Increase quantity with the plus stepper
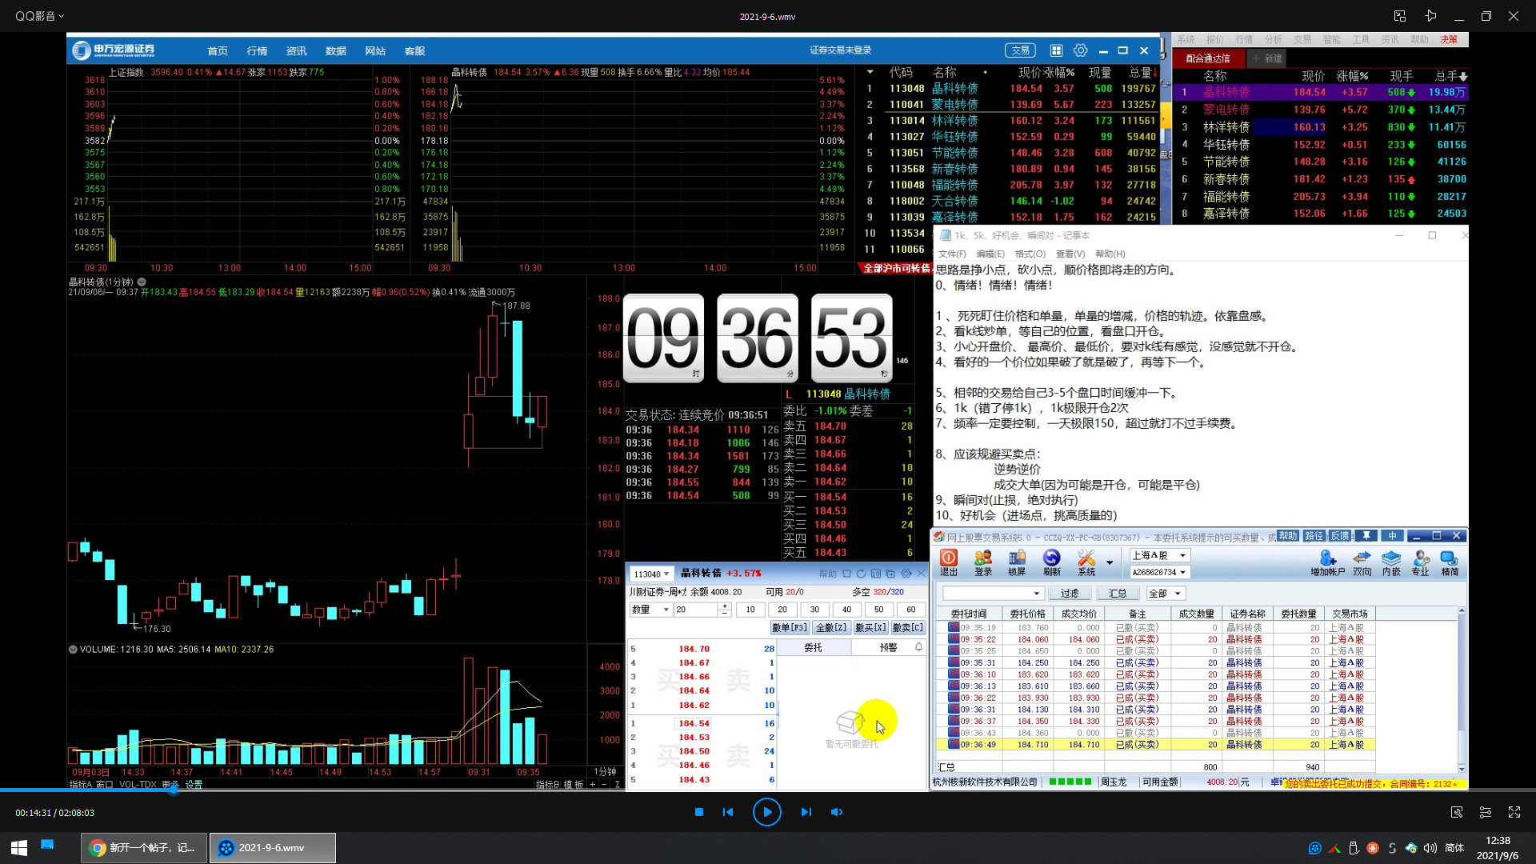 pyautogui.click(x=725, y=606)
